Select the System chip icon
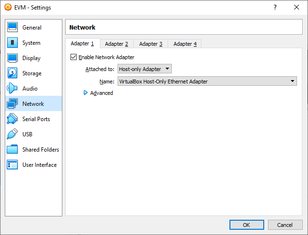The height and width of the screenshot is (235, 308). (13, 43)
